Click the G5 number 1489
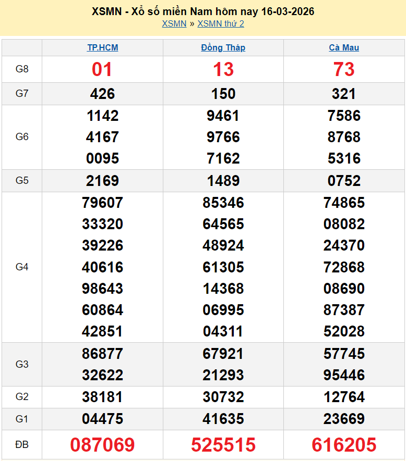Viewport: 406px width, 461px height. 223,181
